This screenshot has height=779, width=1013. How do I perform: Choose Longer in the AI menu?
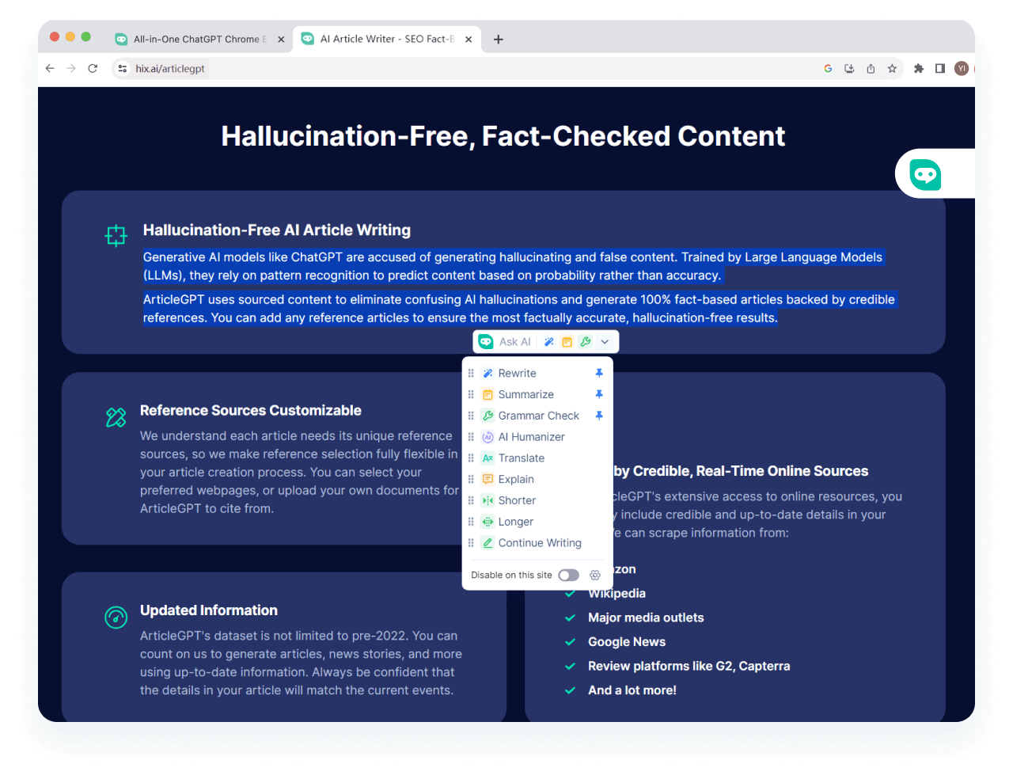pos(517,521)
